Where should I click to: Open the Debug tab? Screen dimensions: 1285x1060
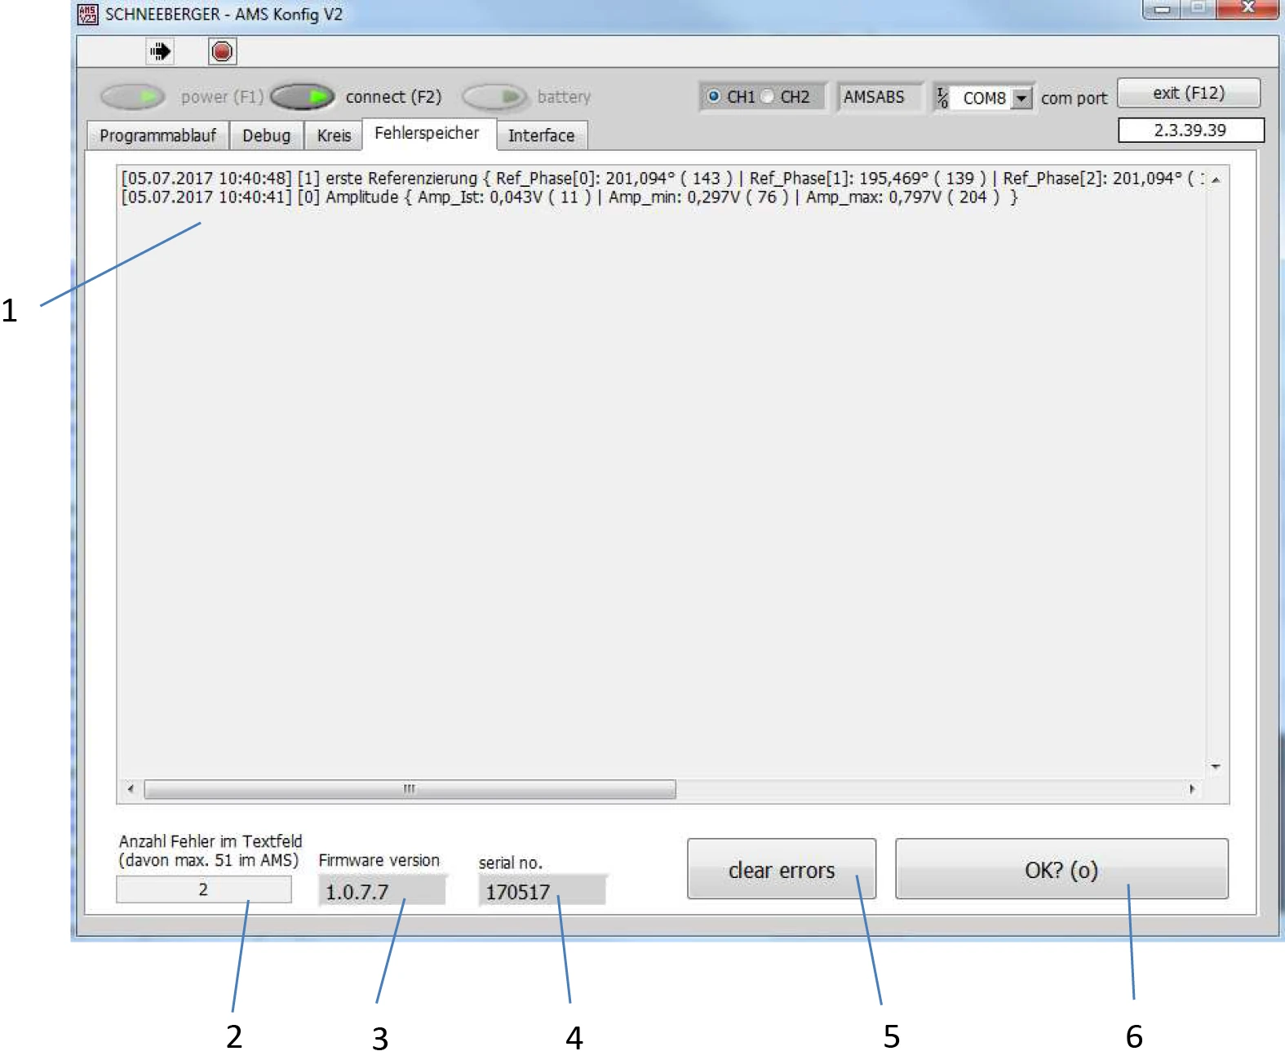(266, 135)
